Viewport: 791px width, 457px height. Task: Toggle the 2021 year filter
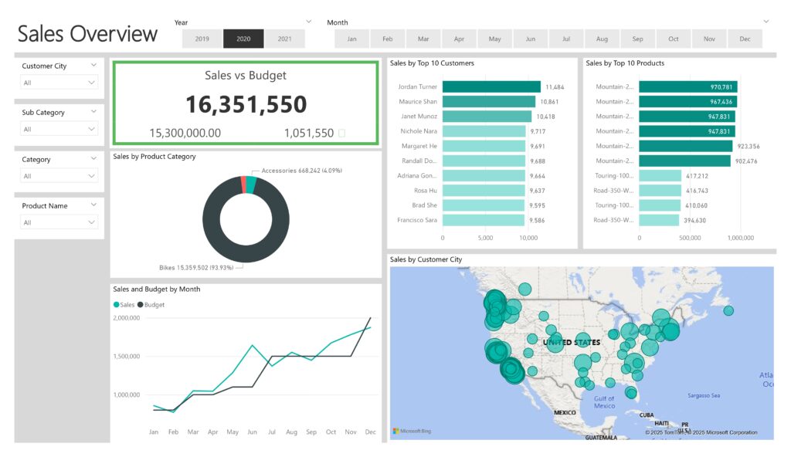click(284, 39)
